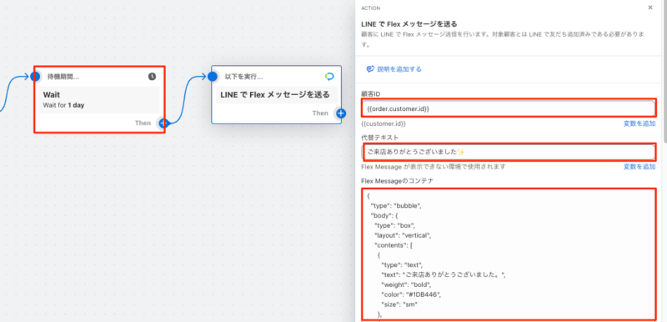Viewport: 667px width, 322px height.
Task: Click 変数を追加 under 代替テキスト field
Action: tap(639, 167)
